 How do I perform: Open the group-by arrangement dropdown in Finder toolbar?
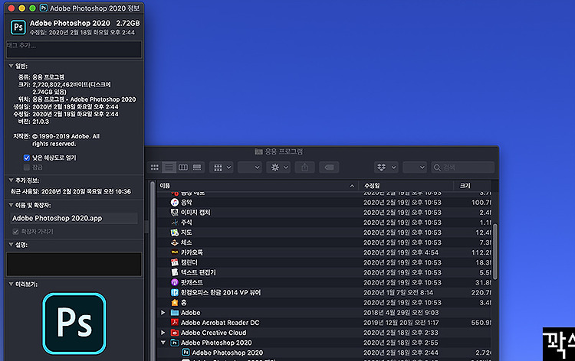pos(222,167)
